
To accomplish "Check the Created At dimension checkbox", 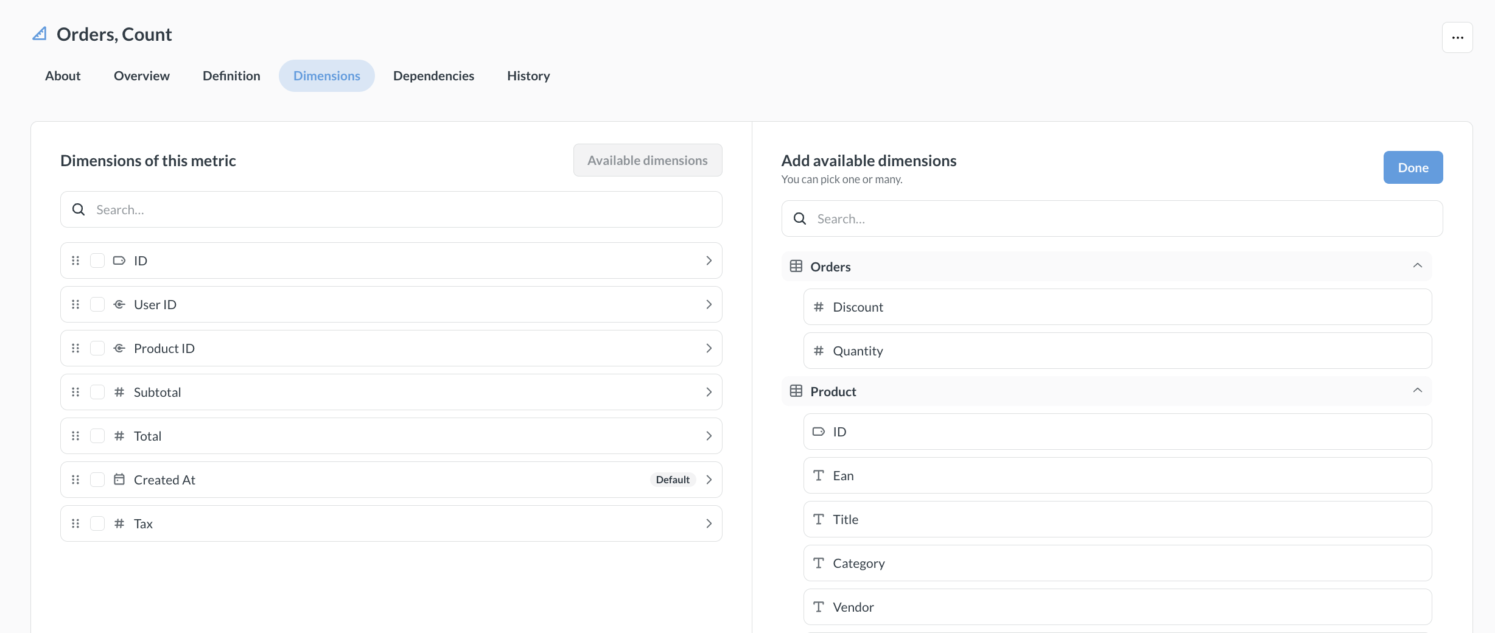I will (x=97, y=480).
